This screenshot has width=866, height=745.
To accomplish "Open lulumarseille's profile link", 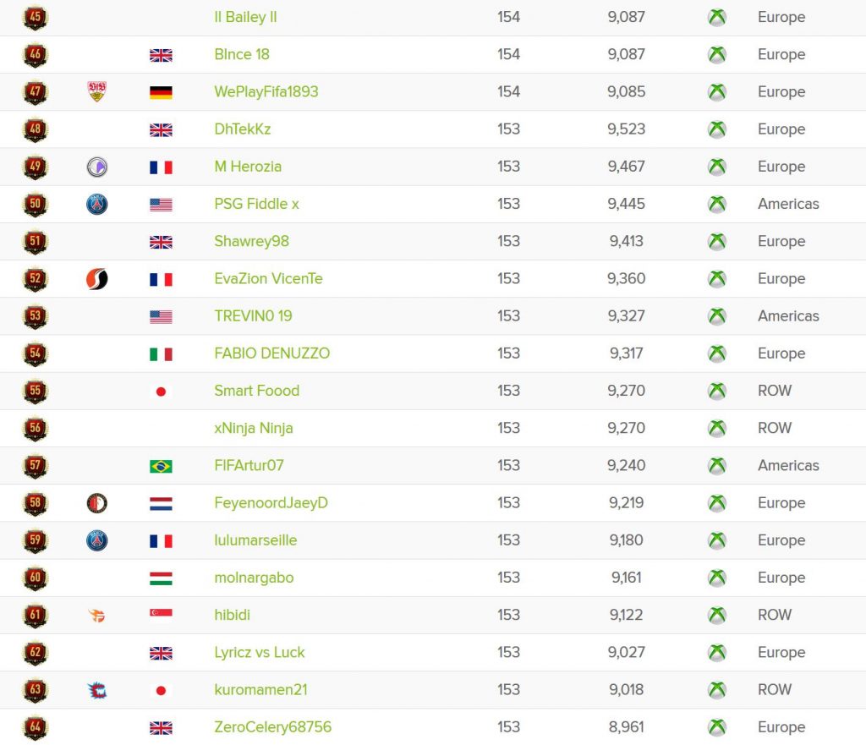I will 255,540.
